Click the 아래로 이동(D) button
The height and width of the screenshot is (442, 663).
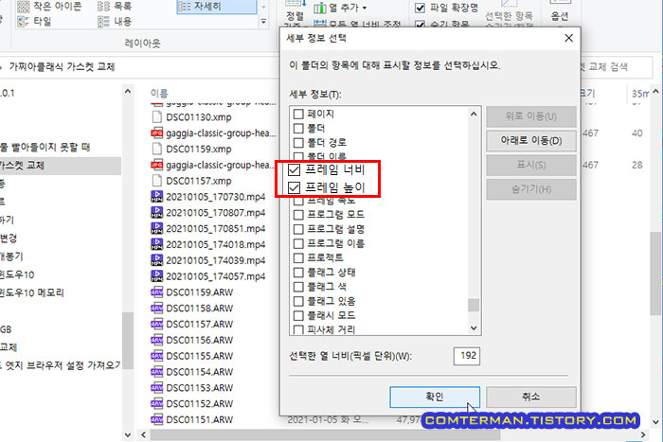tap(531, 141)
